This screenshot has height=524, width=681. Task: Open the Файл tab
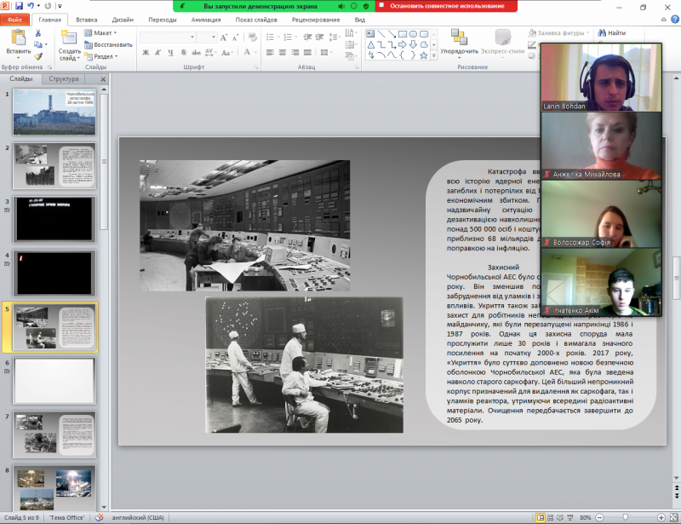click(14, 20)
